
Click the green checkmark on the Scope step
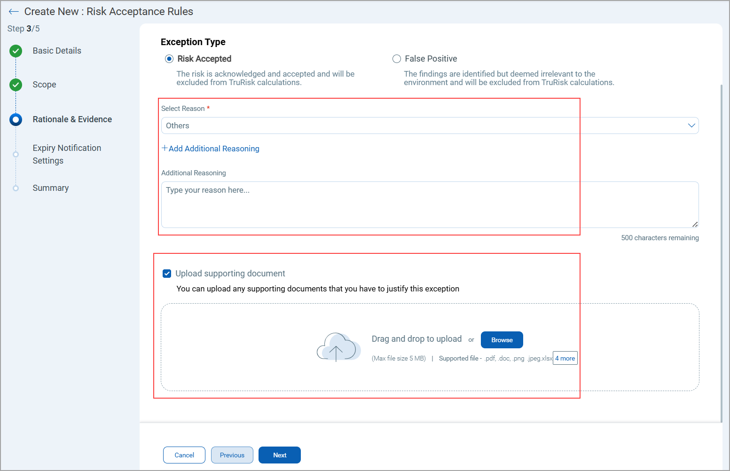(16, 85)
